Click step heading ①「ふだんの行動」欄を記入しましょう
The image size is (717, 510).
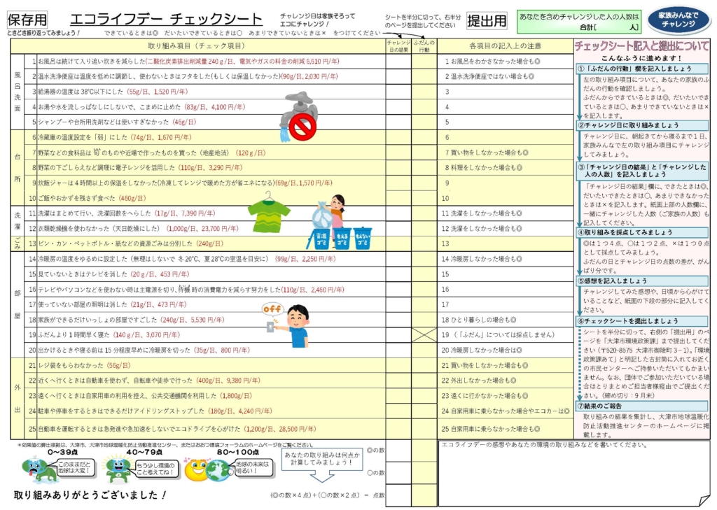(x=642, y=69)
